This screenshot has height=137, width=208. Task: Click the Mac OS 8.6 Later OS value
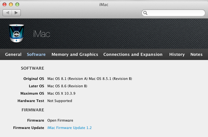(x=67, y=86)
